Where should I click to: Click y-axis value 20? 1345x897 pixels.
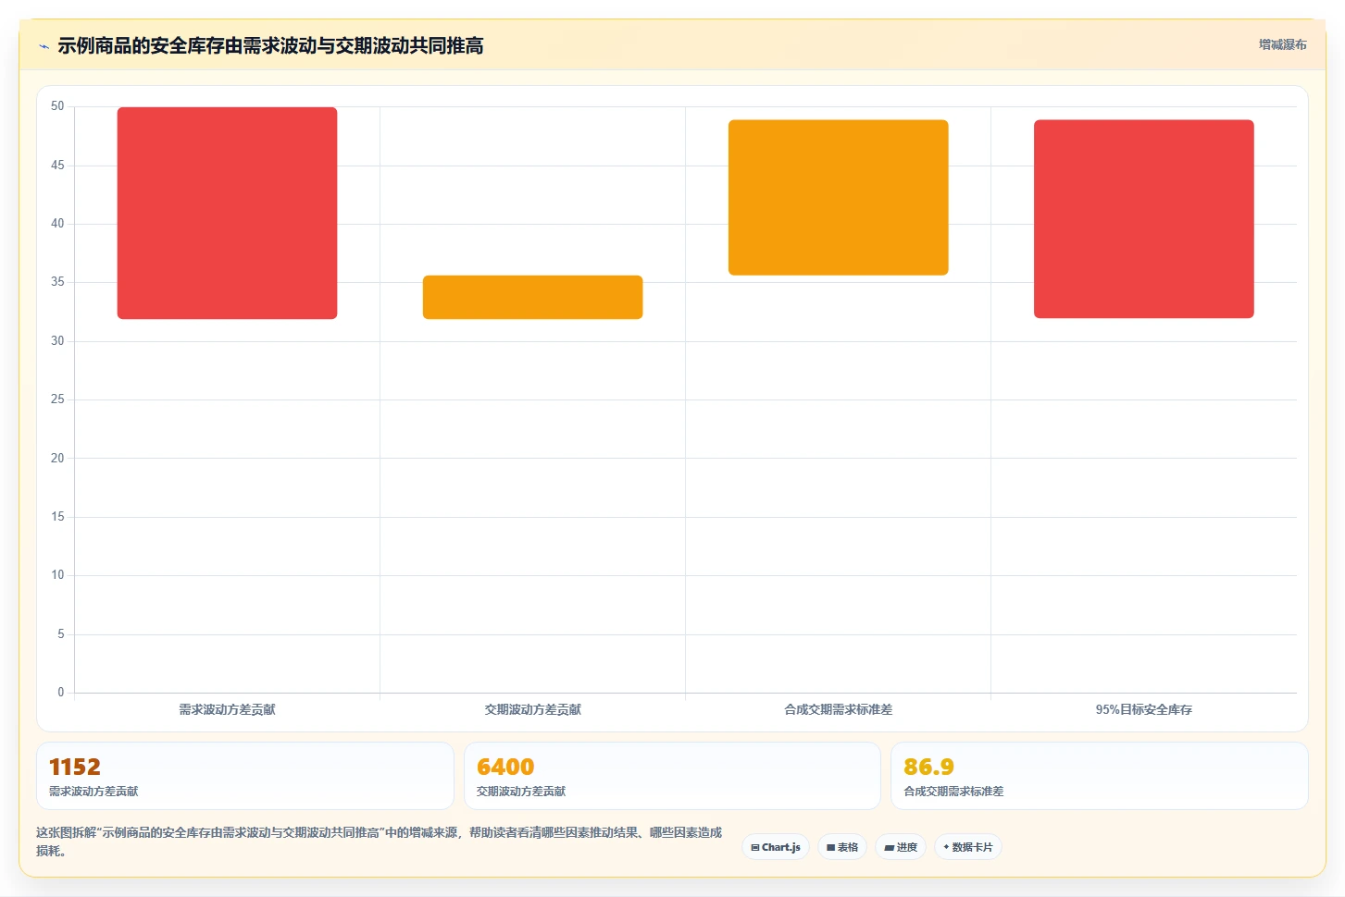57,458
